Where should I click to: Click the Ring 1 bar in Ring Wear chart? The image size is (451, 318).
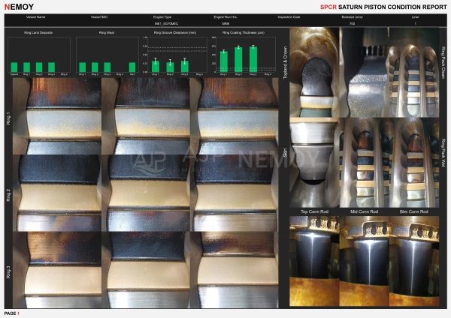coord(82,67)
